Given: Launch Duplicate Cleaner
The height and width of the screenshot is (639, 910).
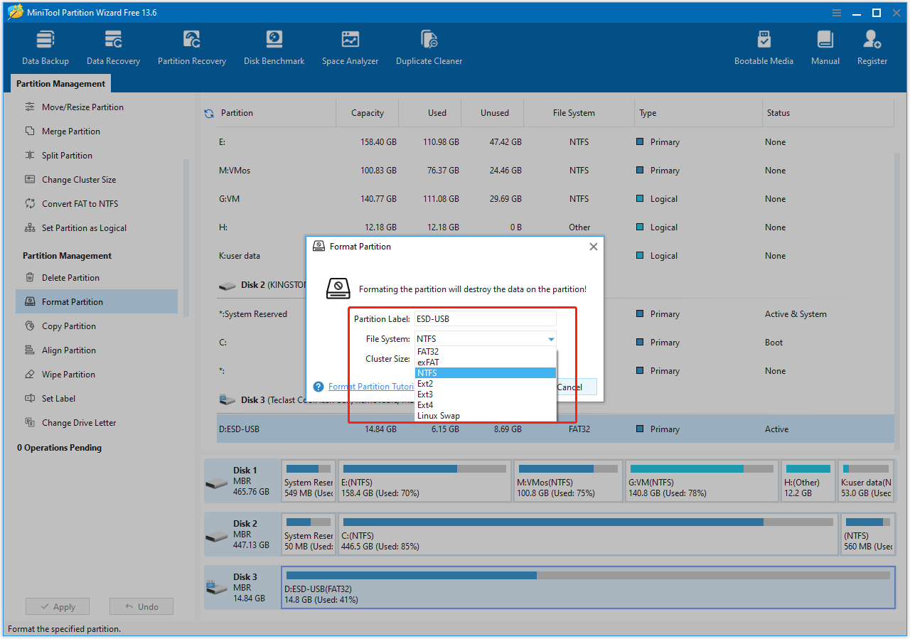Looking at the screenshot, I should (429, 45).
